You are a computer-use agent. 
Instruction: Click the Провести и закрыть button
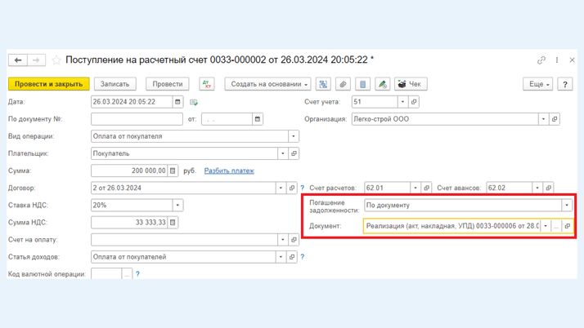48,84
